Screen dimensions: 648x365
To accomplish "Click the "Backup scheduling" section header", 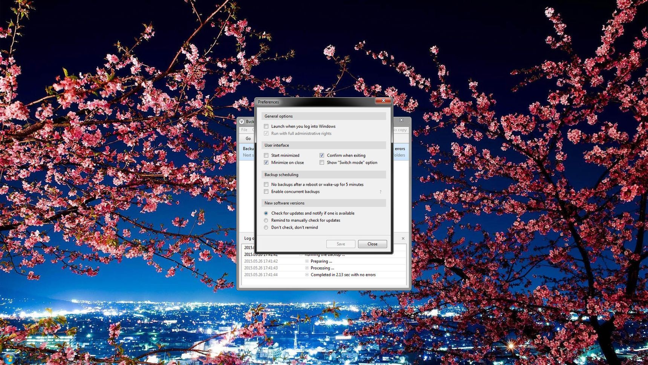I will (x=324, y=175).
